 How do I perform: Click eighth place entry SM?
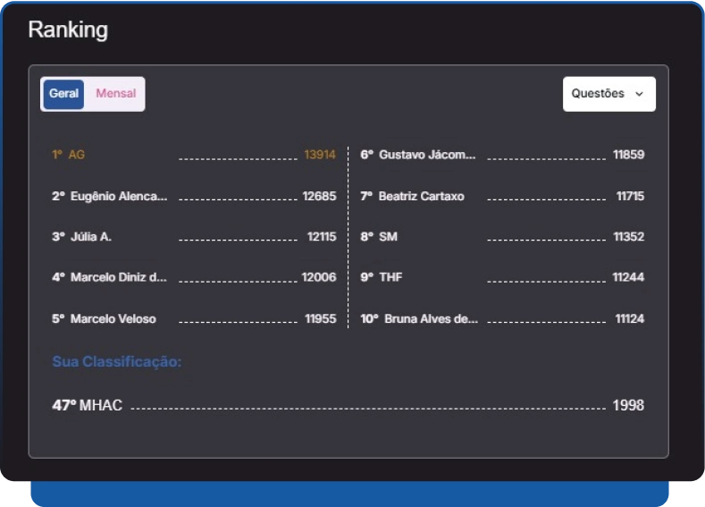(x=388, y=237)
